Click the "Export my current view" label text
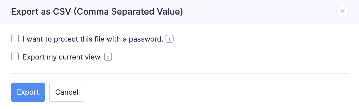This screenshot has width=359, height=109. [62, 57]
